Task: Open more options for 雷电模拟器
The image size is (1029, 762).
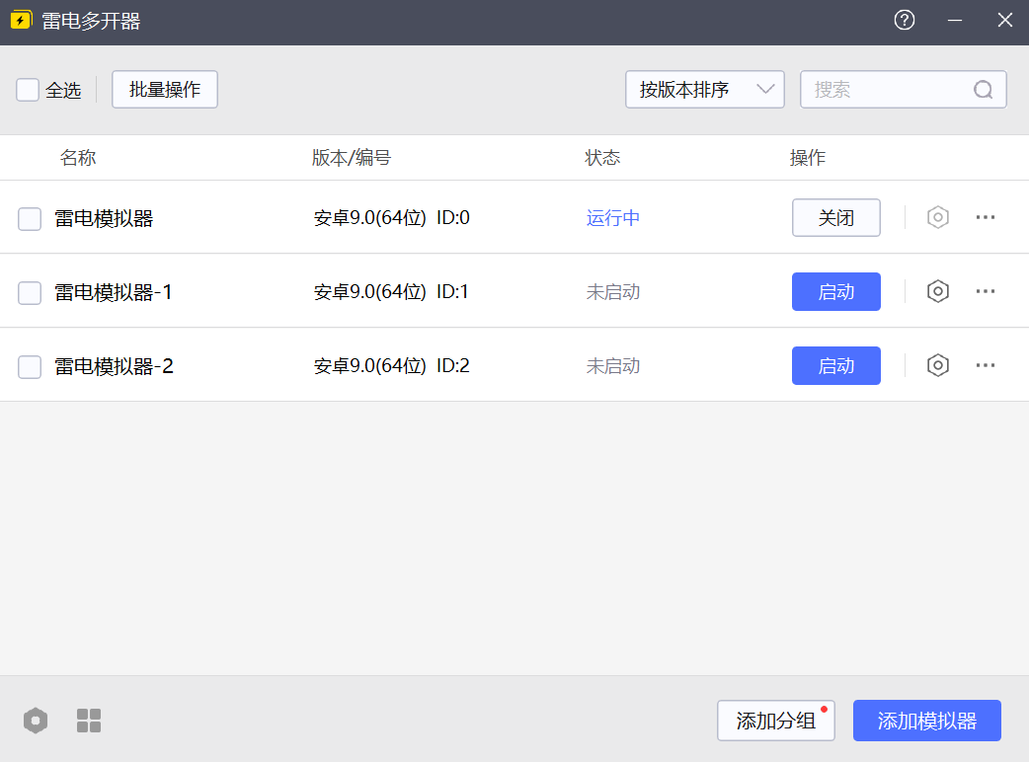Action: 985,217
